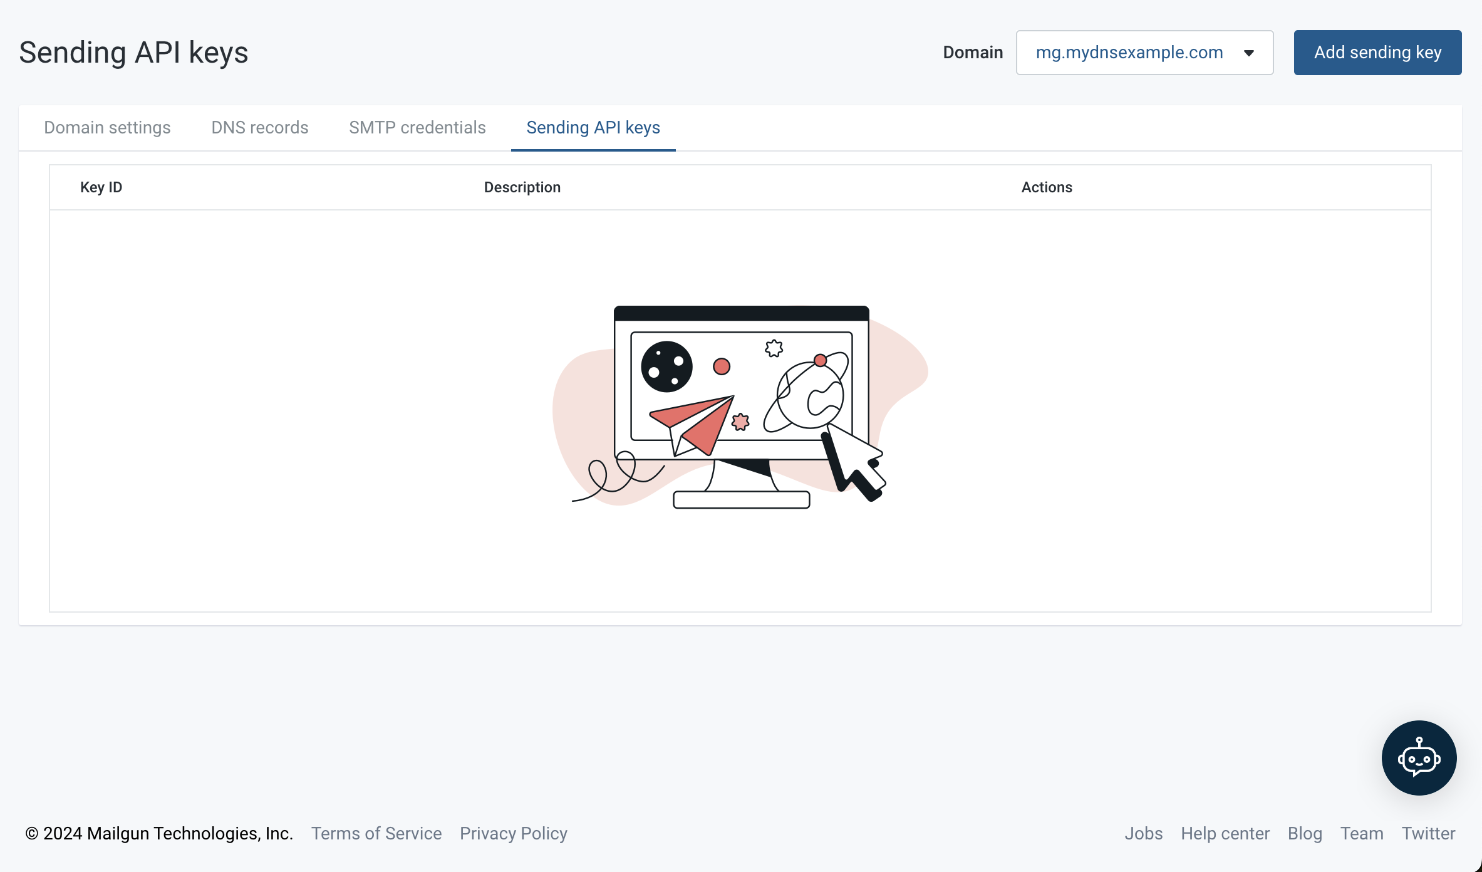
Task: Open Mailgun's Twitter profile
Action: tap(1428, 833)
